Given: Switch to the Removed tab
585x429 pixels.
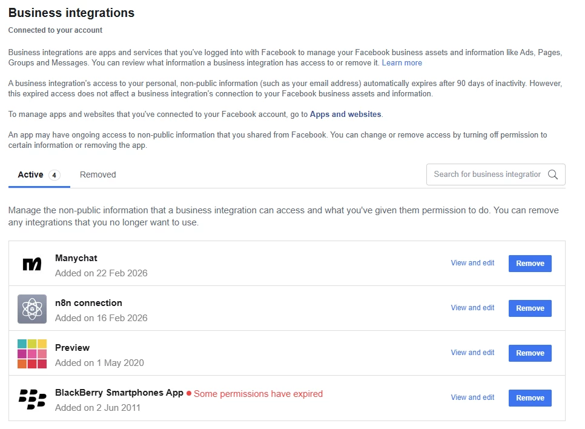Looking at the screenshot, I should [97, 175].
